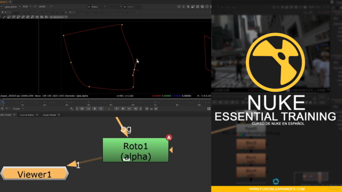Image resolution: width=342 pixels, height=192 pixels.
Task: Click the red A badge on Roto1
Action: click(169, 138)
